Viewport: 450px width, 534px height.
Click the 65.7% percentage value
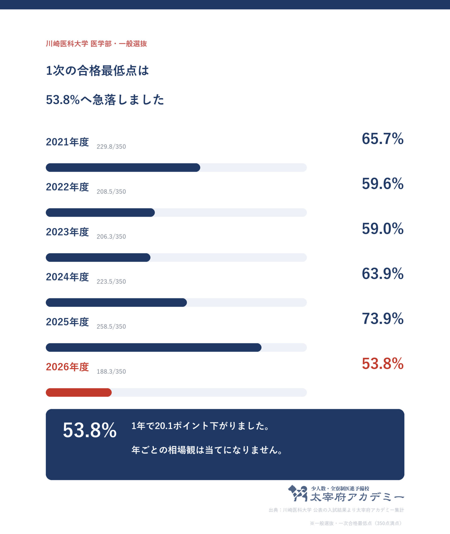(x=382, y=139)
